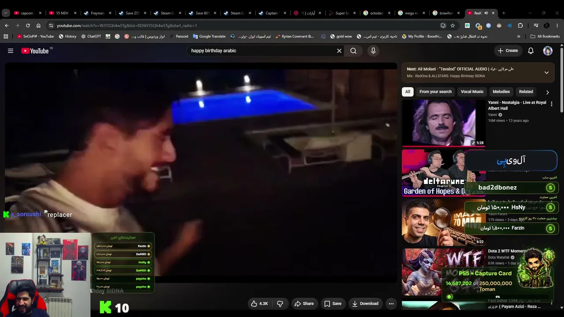564x317 pixels.
Task: Go back in the browser
Action: coord(7,26)
